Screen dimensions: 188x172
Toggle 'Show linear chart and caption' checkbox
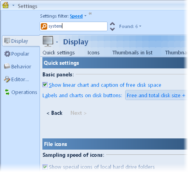45,85
